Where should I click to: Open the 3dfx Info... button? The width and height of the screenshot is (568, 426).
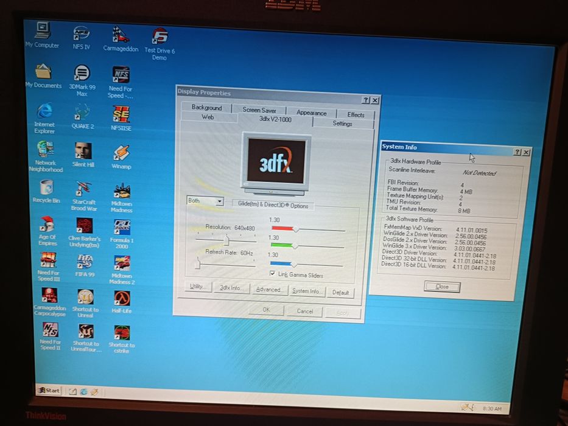pyautogui.click(x=232, y=288)
